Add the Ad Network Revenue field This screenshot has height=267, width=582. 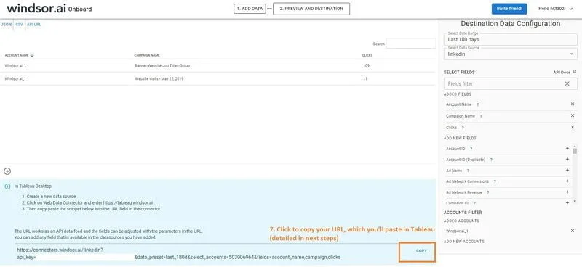pyautogui.click(x=567, y=192)
